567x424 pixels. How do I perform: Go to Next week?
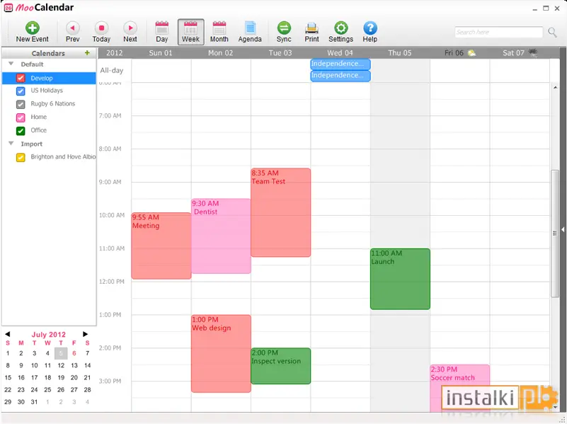coord(130,32)
